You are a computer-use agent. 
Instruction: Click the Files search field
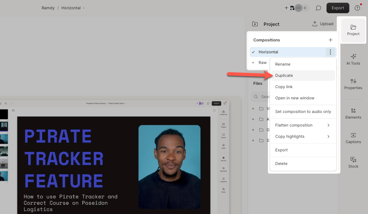[266, 96]
